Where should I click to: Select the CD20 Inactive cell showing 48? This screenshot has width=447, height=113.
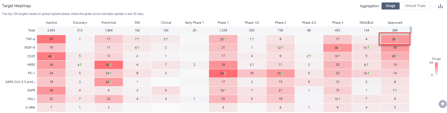(51, 56)
